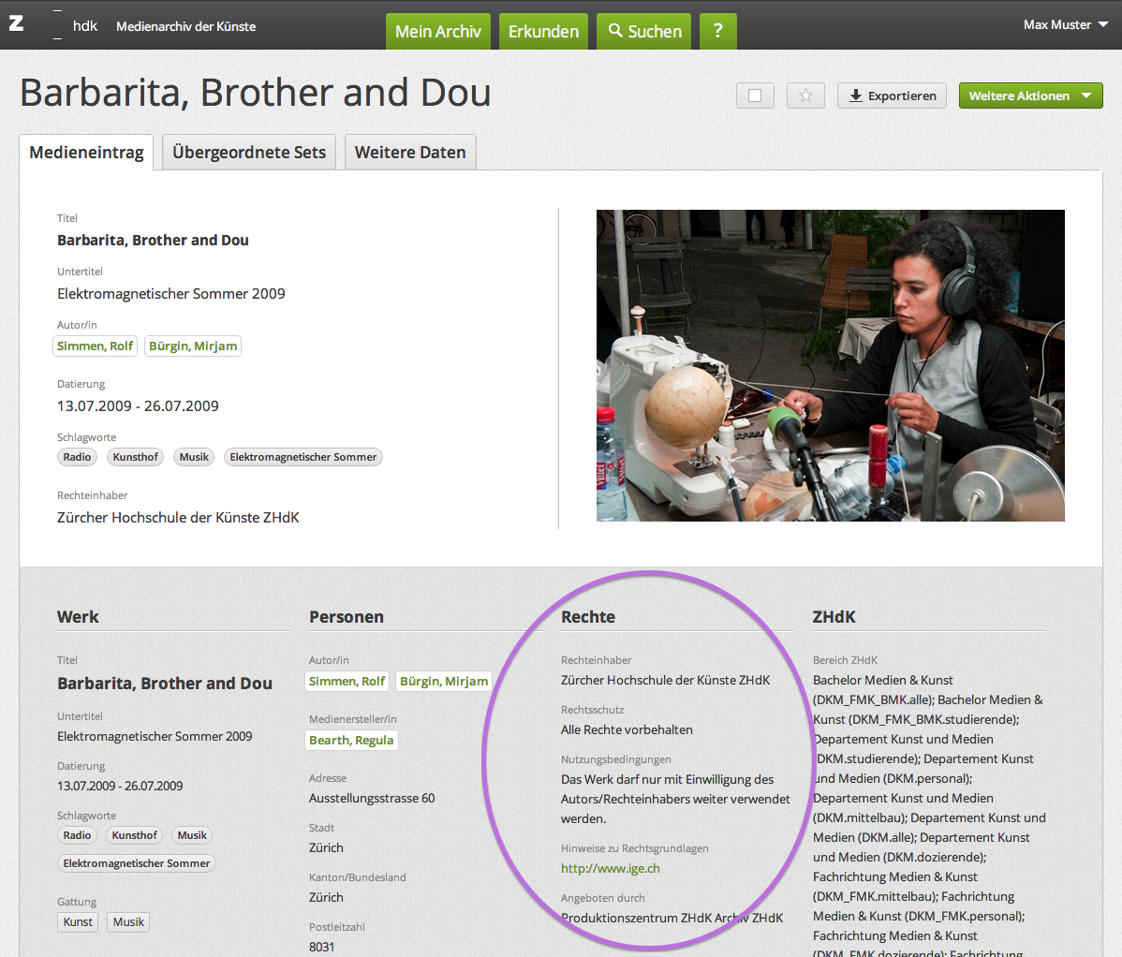This screenshot has height=957, width=1122.
Task: Click Exportieren download button
Action: point(892,96)
